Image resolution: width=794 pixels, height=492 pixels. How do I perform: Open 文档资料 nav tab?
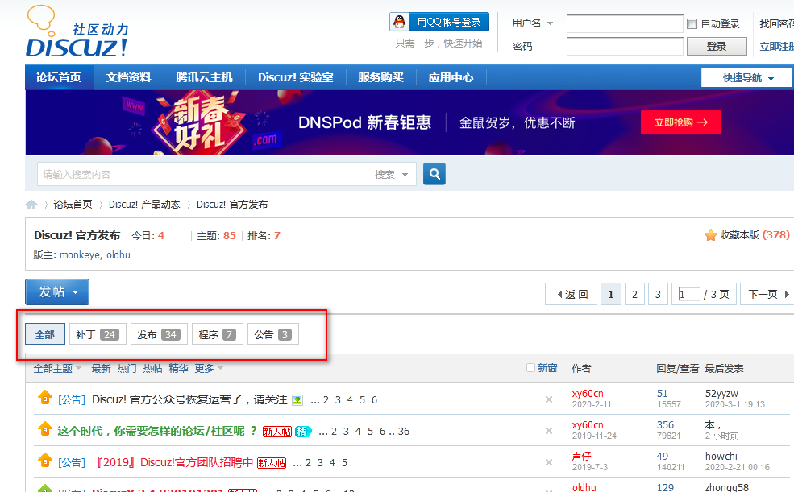tap(129, 77)
